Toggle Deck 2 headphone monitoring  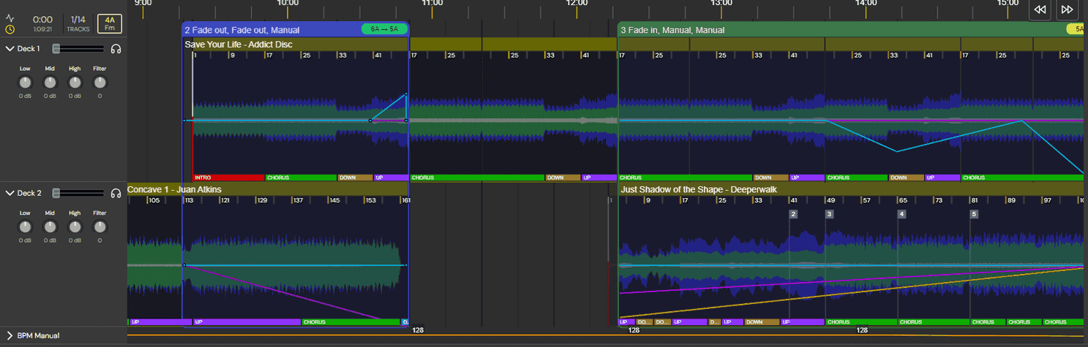pyautogui.click(x=116, y=194)
